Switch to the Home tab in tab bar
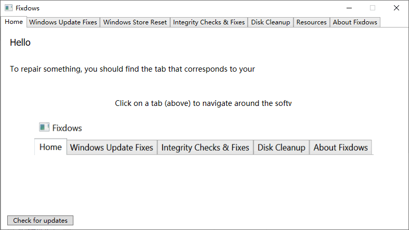The image size is (409, 230). coord(14,22)
